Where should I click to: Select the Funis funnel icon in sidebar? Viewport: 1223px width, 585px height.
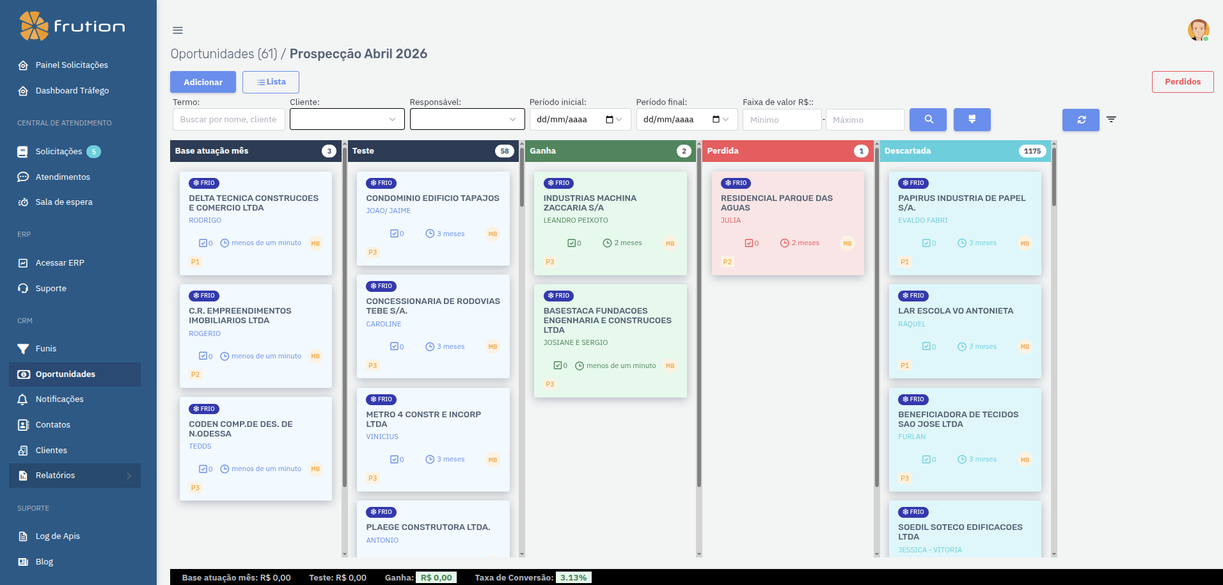pos(24,348)
